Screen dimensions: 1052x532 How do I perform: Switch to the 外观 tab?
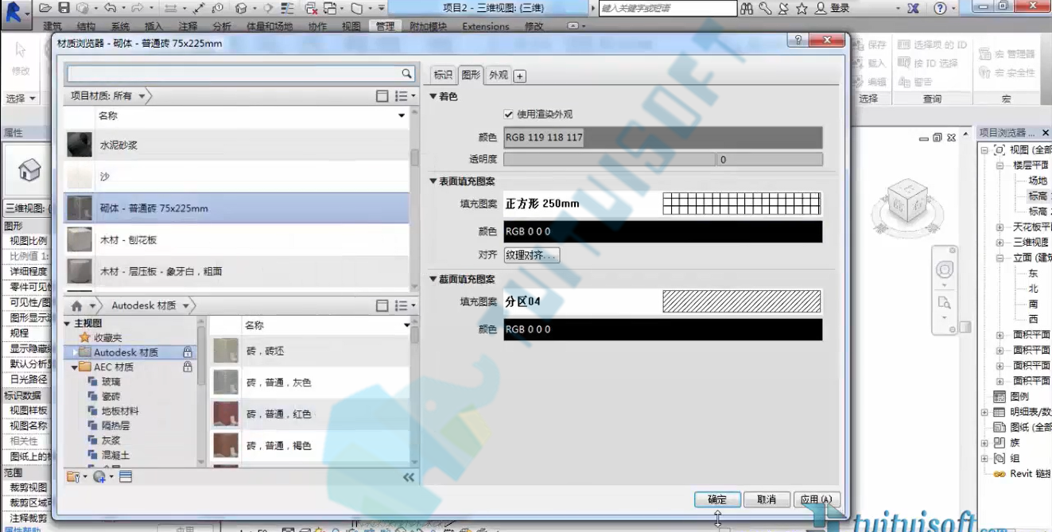pyautogui.click(x=499, y=76)
